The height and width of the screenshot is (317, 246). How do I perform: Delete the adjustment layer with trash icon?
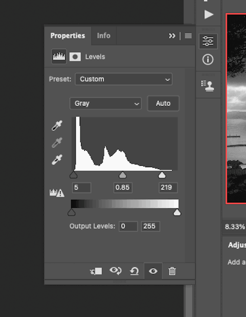(x=172, y=271)
